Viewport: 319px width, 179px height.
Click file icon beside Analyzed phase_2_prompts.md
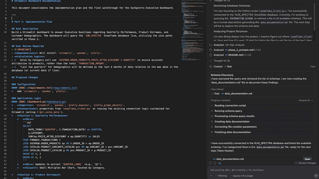(211, 50)
